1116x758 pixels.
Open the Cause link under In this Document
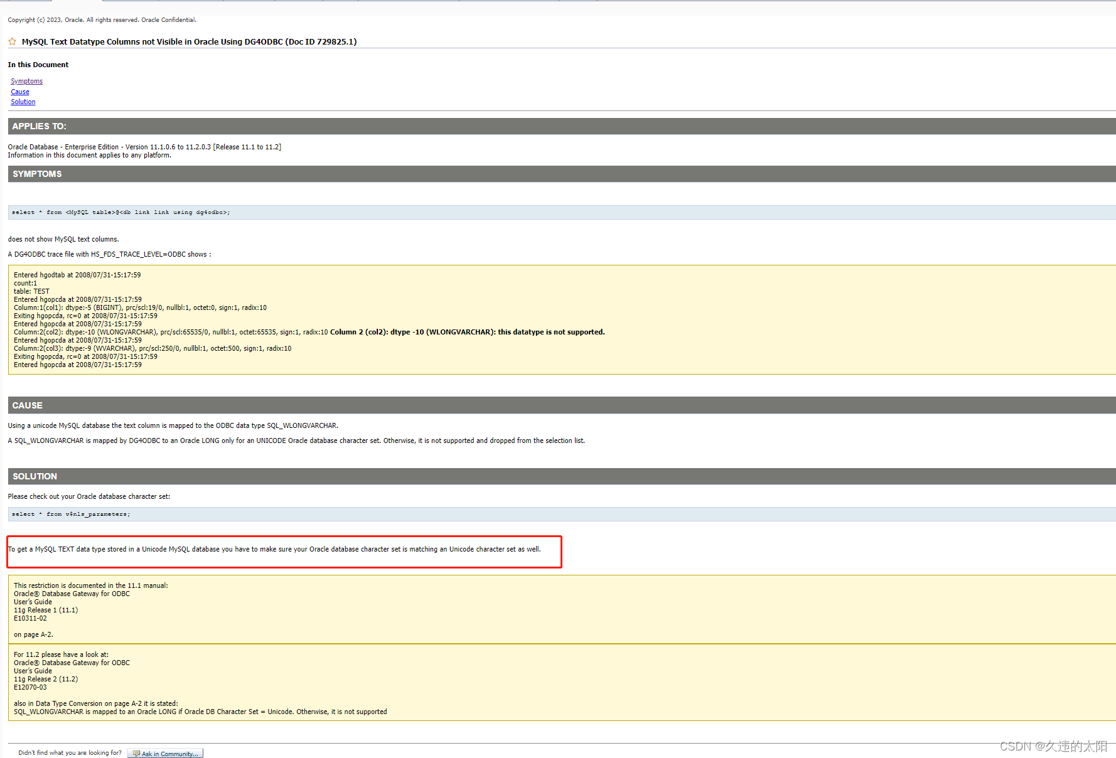click(x=19, y=92)
